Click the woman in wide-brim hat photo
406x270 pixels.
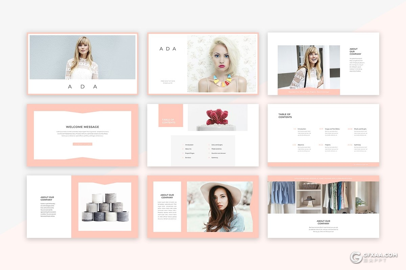click(x=220, y=207)
